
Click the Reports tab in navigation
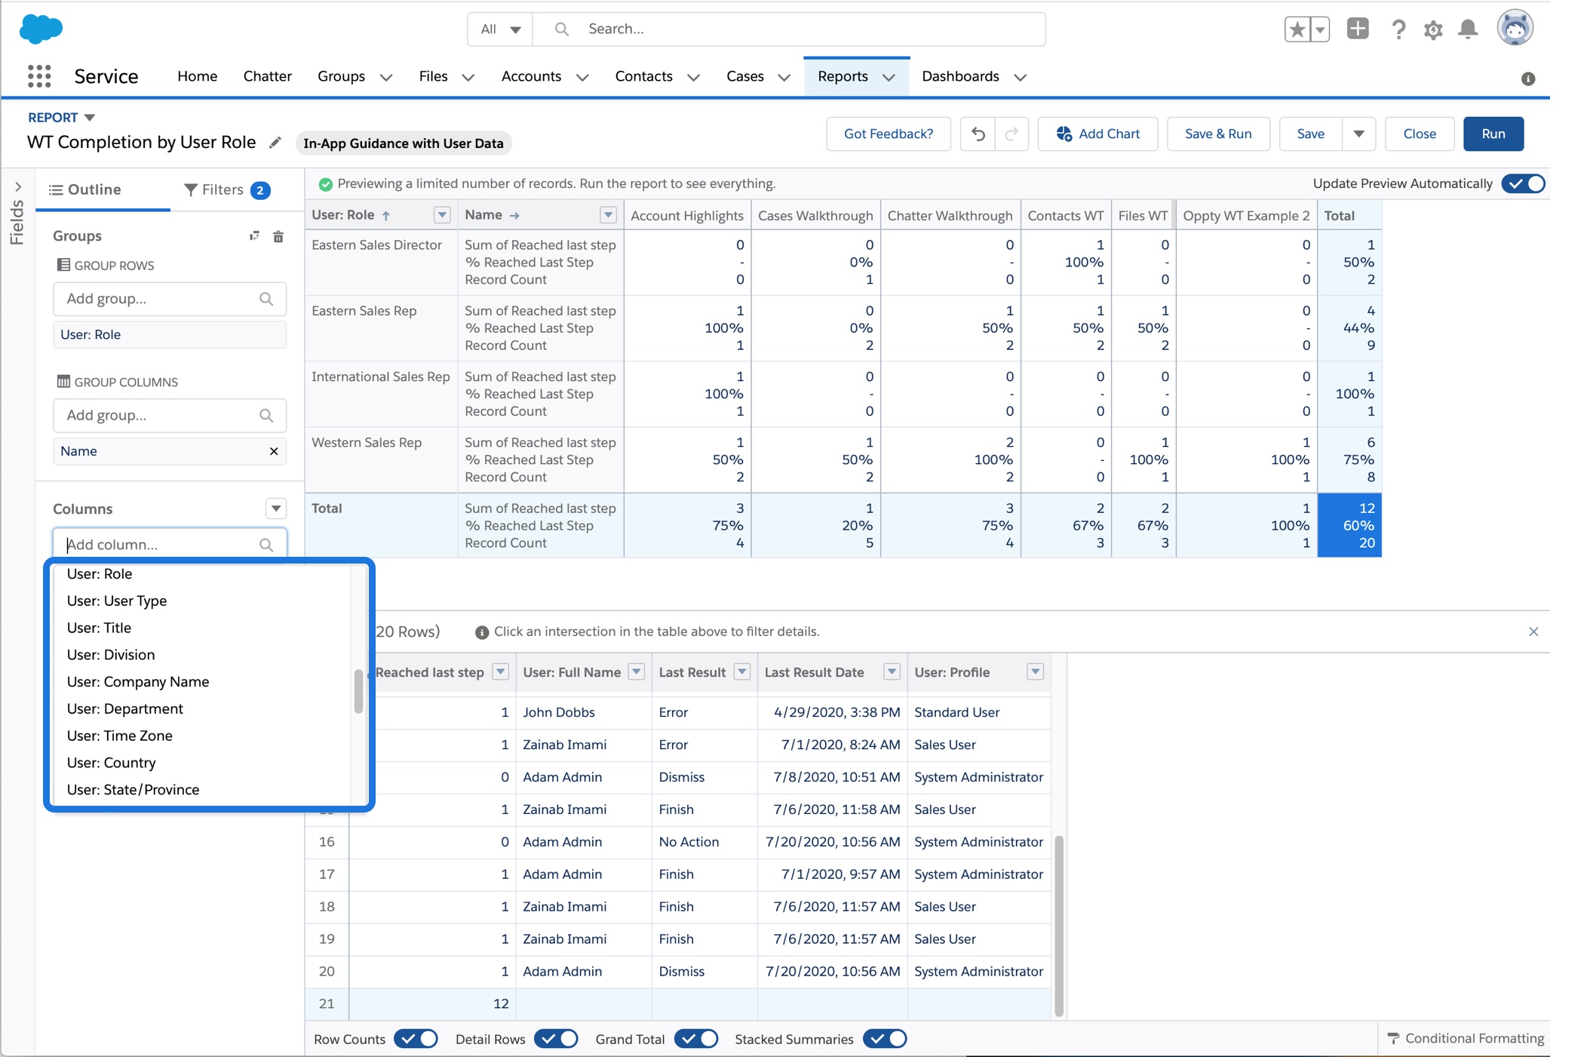coord(842,75)
